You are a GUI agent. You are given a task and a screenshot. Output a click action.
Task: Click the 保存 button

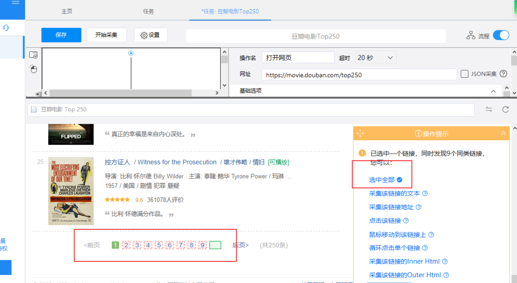tap(61, 35)
